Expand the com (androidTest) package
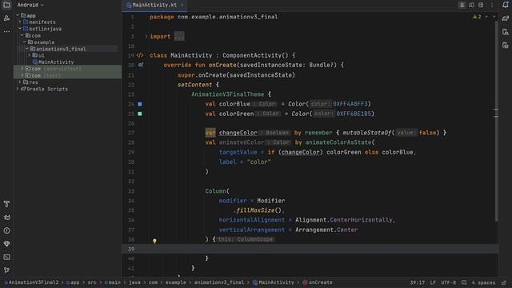The width and height of the screenshot is (512, 288). pyautogui.click(x=22, y=69)
